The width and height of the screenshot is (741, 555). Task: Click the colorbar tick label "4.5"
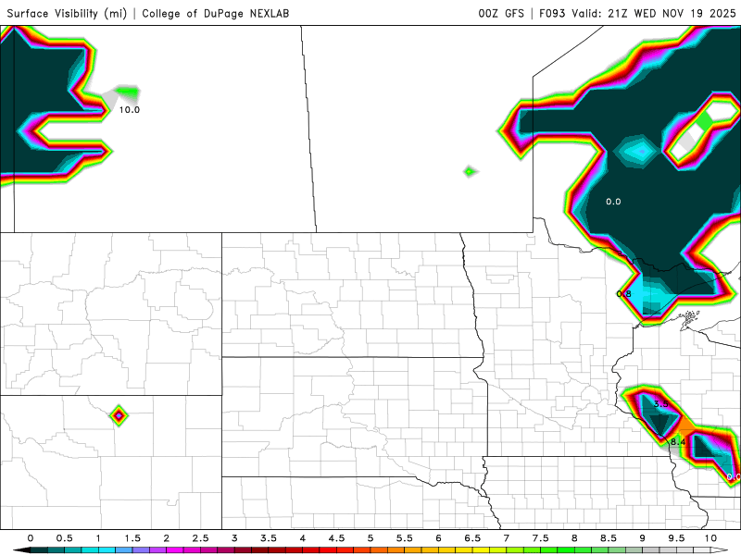point(336,538)
